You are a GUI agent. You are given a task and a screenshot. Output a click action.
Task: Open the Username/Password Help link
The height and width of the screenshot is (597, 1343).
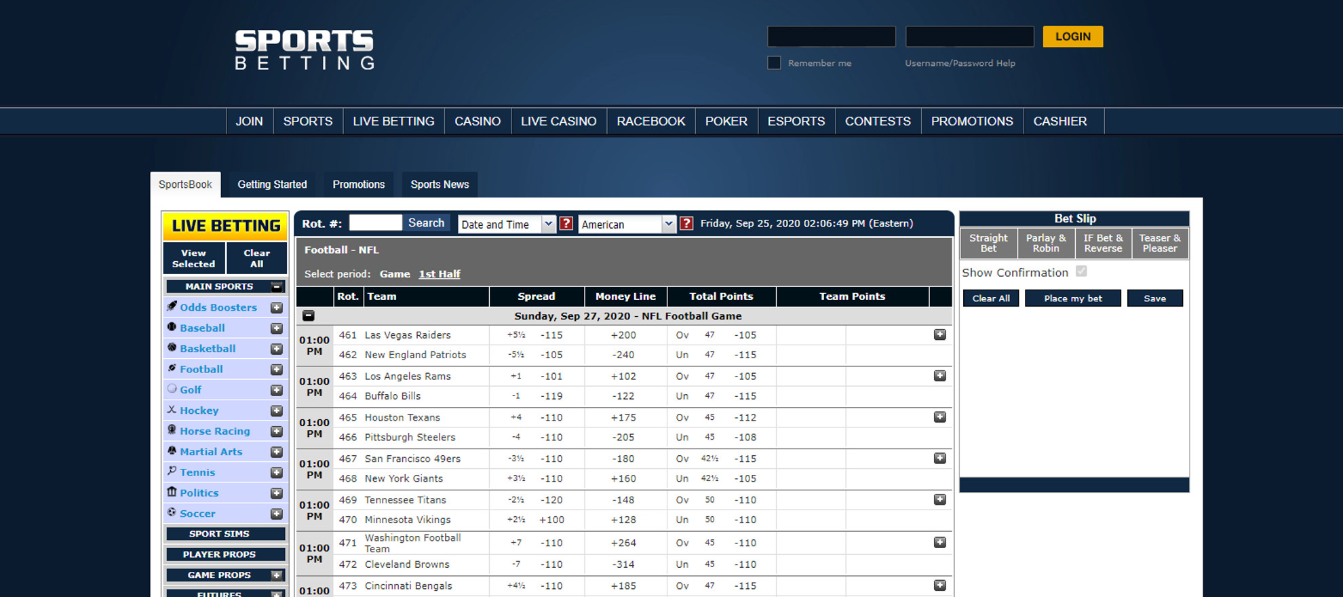pos(960,63)
